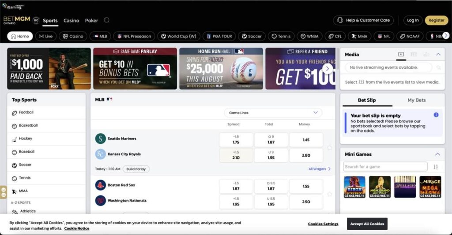Switch to the Poker tab
Image resolution: width=452 pixels, height=235 pixels.
click(91, 20)
